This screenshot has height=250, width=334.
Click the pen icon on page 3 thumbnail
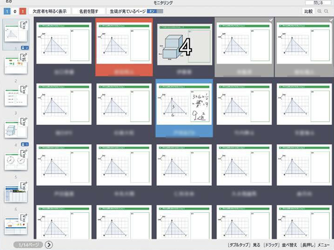(23, 89)
